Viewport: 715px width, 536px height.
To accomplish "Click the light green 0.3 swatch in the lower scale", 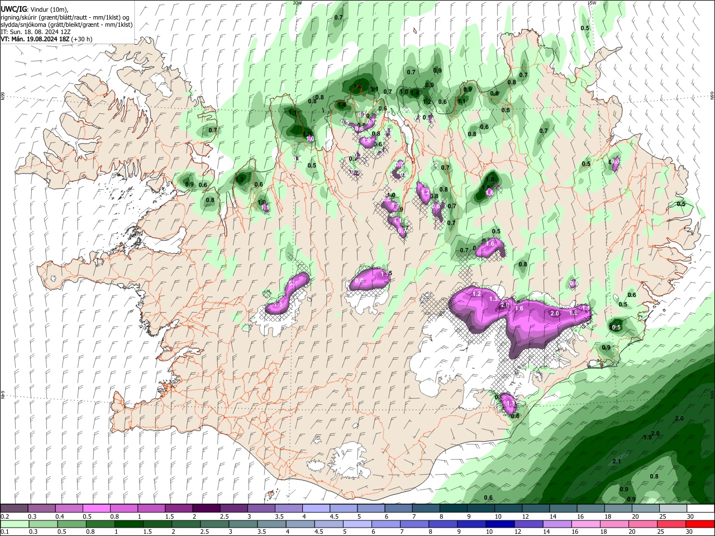I will pyautogui.click(x=43, y=524).
